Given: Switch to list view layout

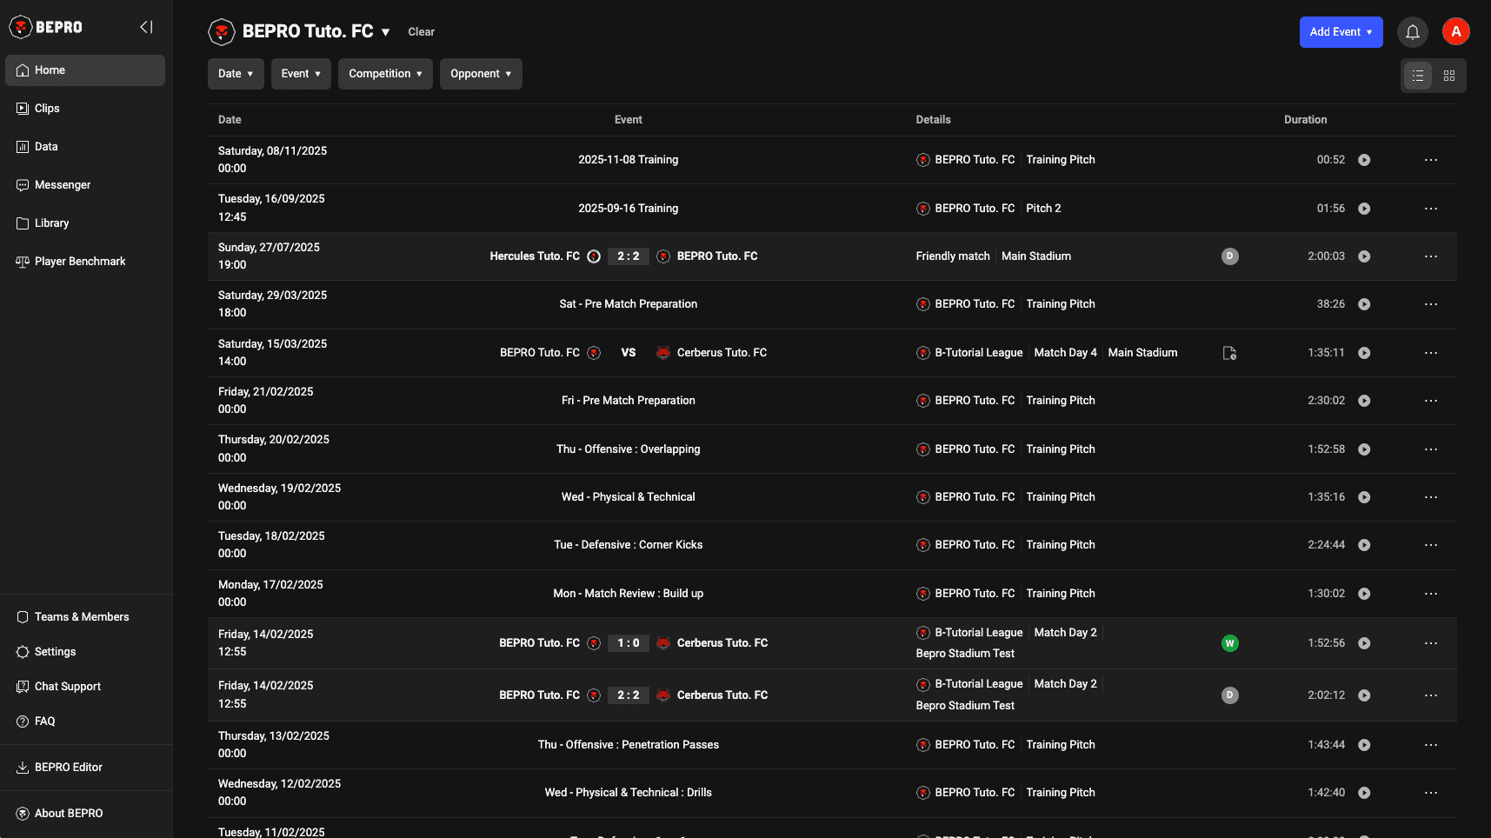Looking at the screenshot, I should (x=1418, y=76).
